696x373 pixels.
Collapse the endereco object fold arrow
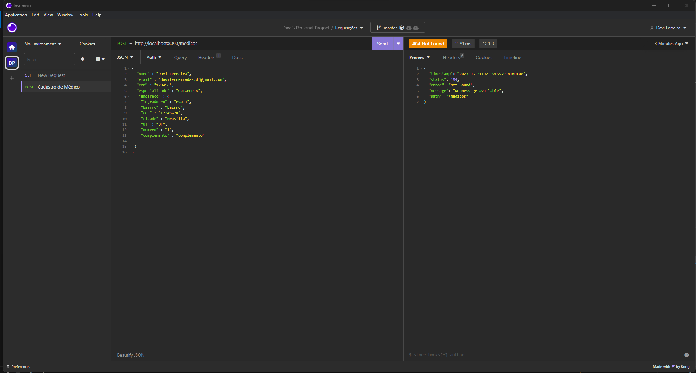click(129, 97)
